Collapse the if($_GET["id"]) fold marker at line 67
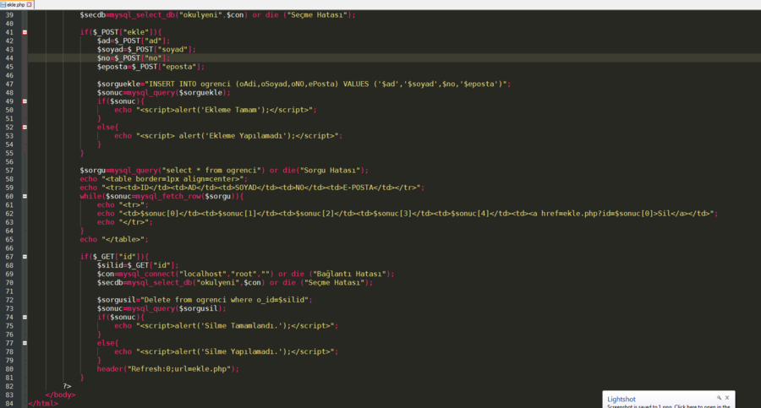 [25, 257]
